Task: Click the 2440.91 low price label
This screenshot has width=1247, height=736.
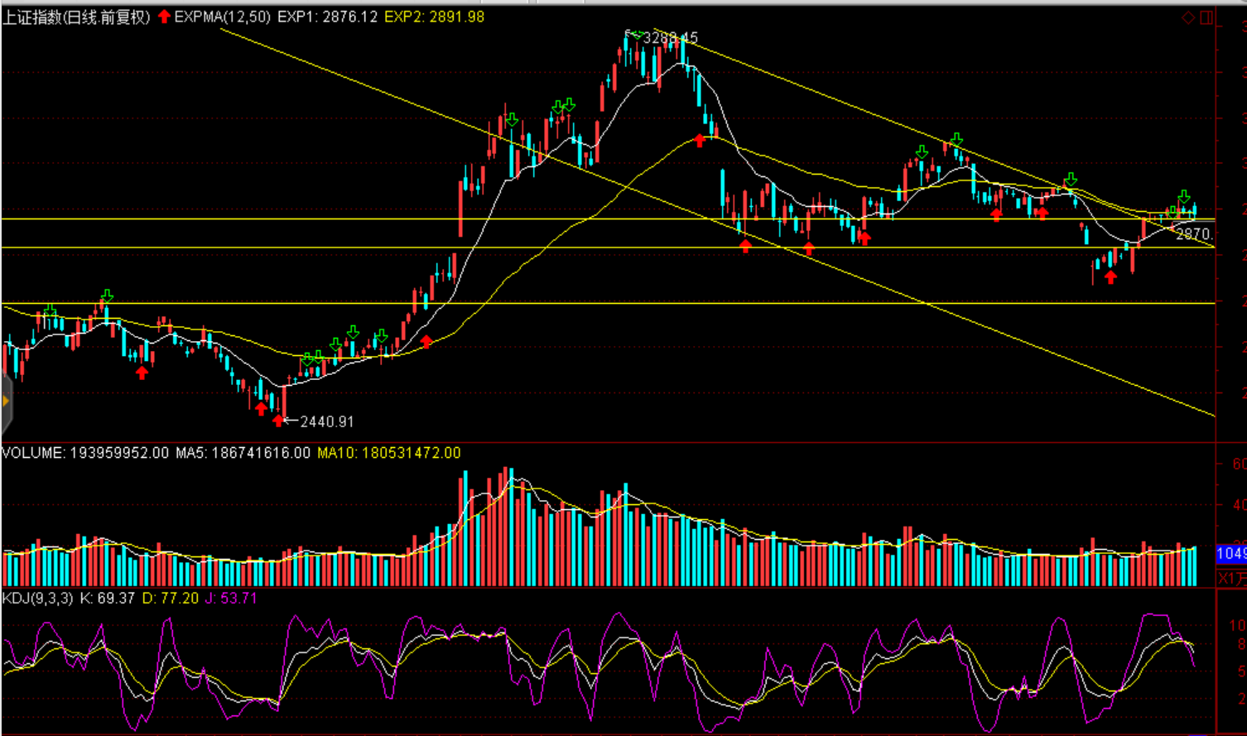Action: pos(326,421)
